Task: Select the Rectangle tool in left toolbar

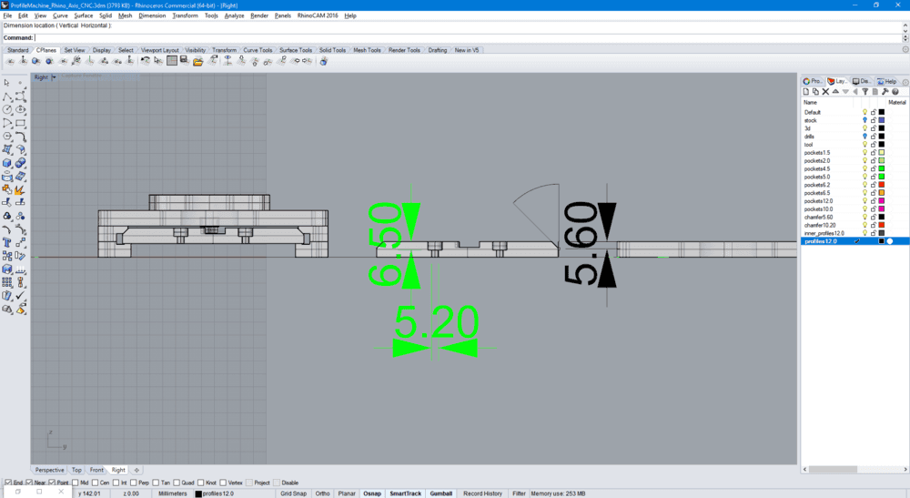Action: click(x=20, y=123)
